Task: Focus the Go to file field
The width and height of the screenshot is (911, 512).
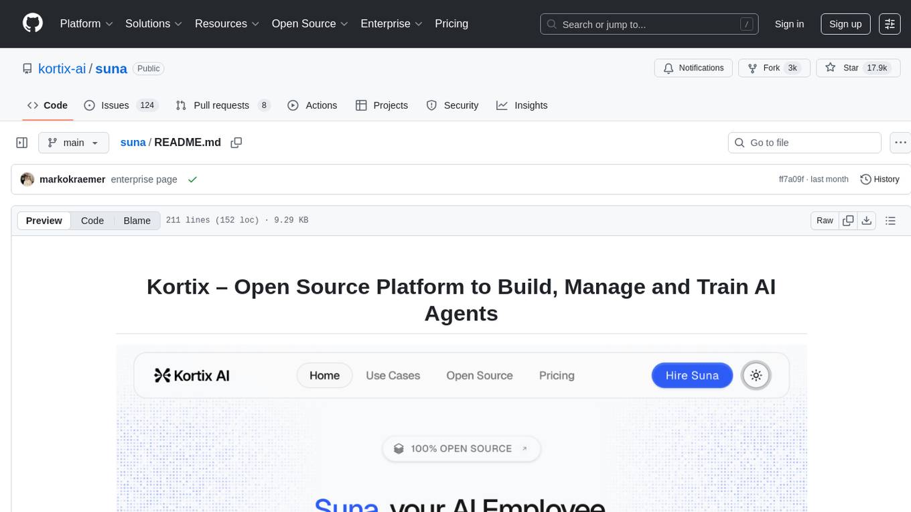Action: (804, 143)
